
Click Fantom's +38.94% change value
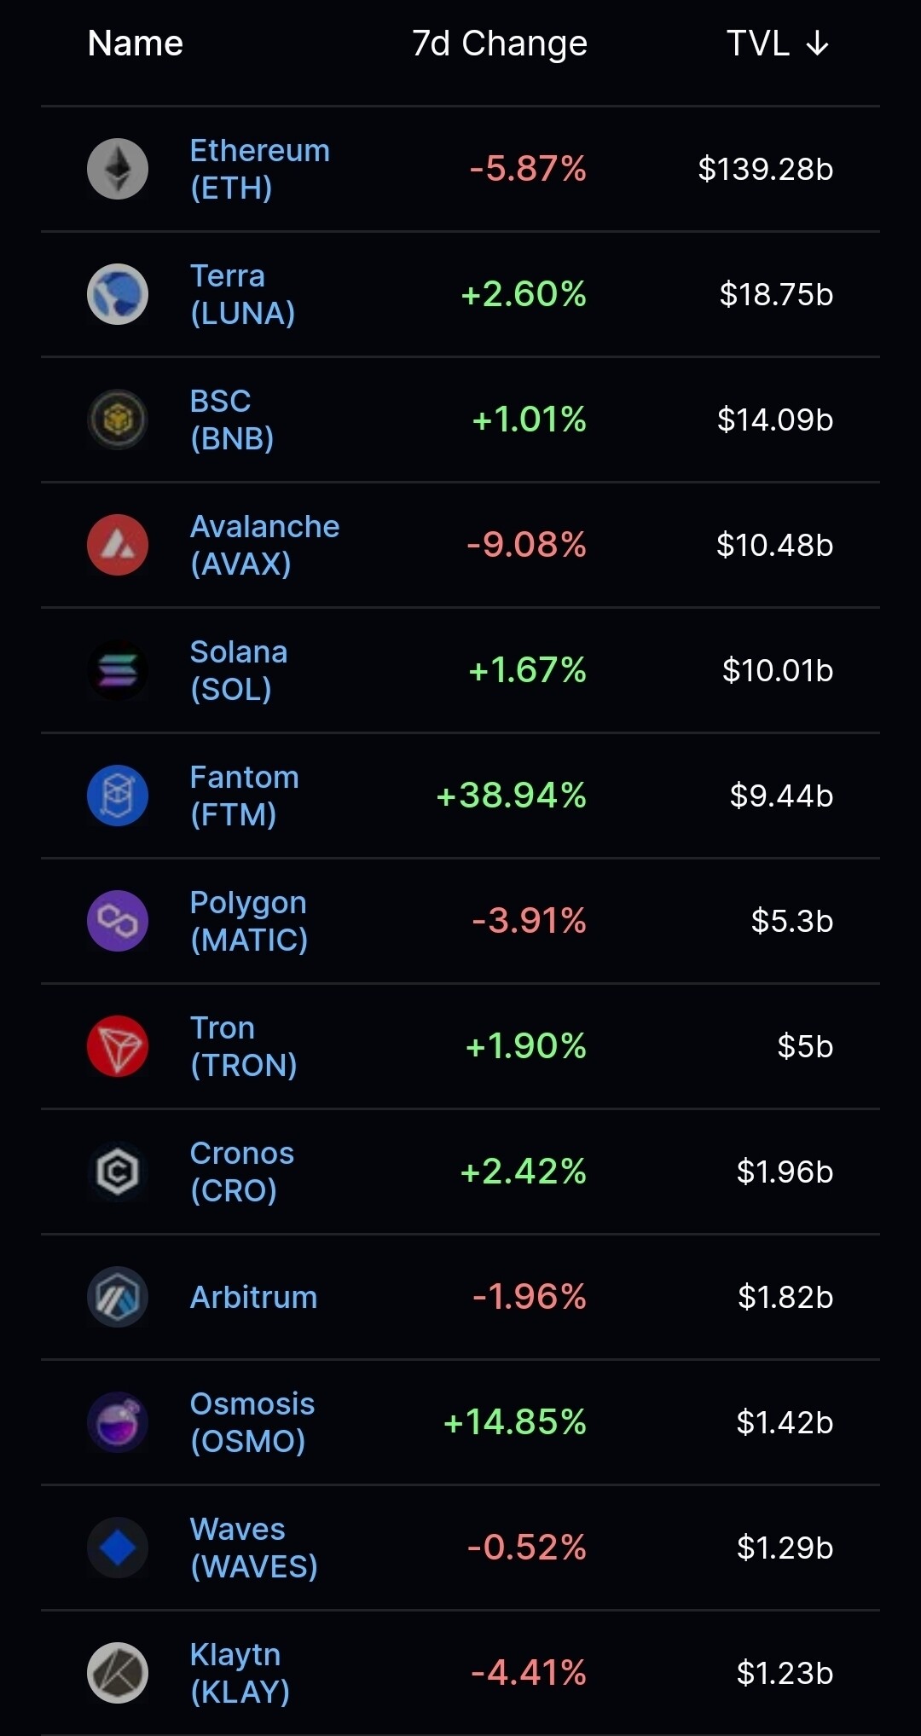511,796
